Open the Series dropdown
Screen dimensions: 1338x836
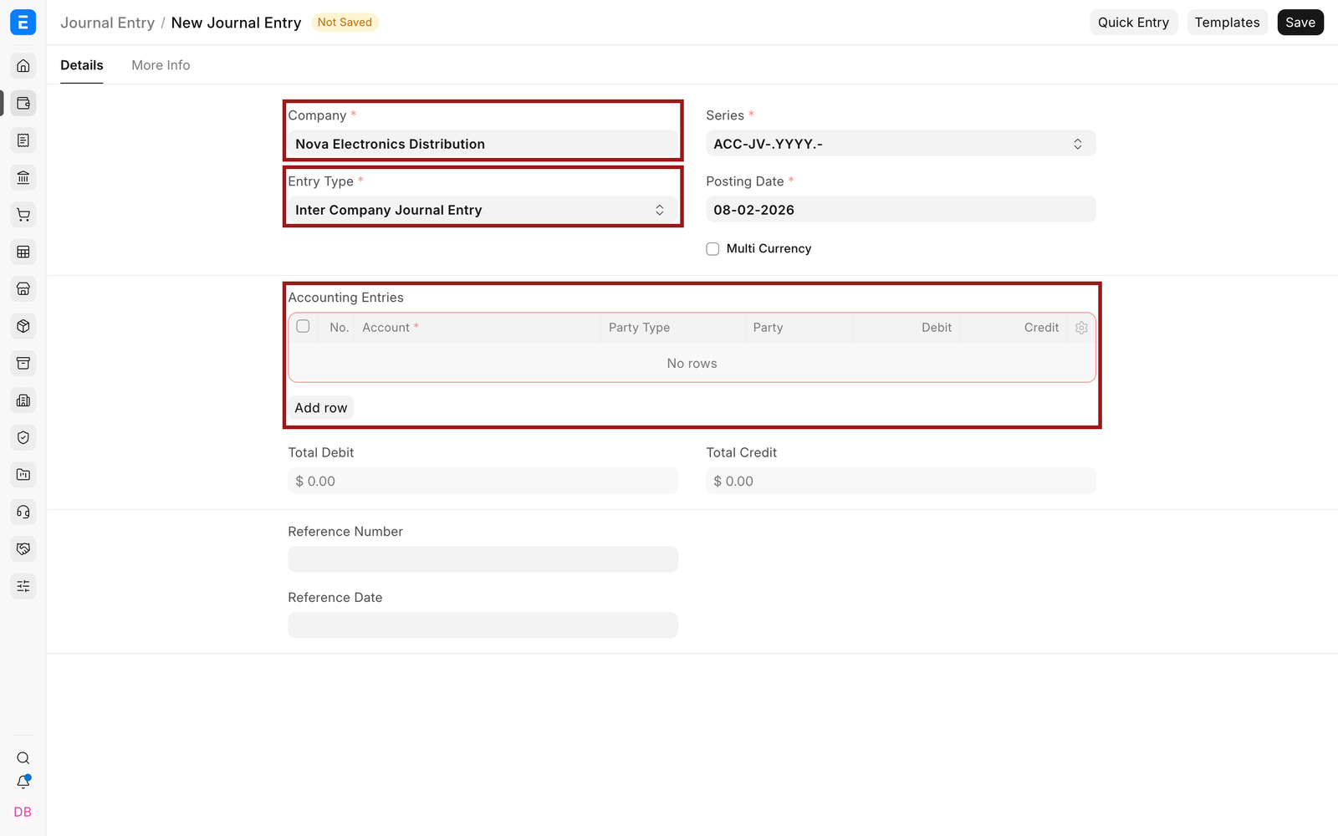901,144
